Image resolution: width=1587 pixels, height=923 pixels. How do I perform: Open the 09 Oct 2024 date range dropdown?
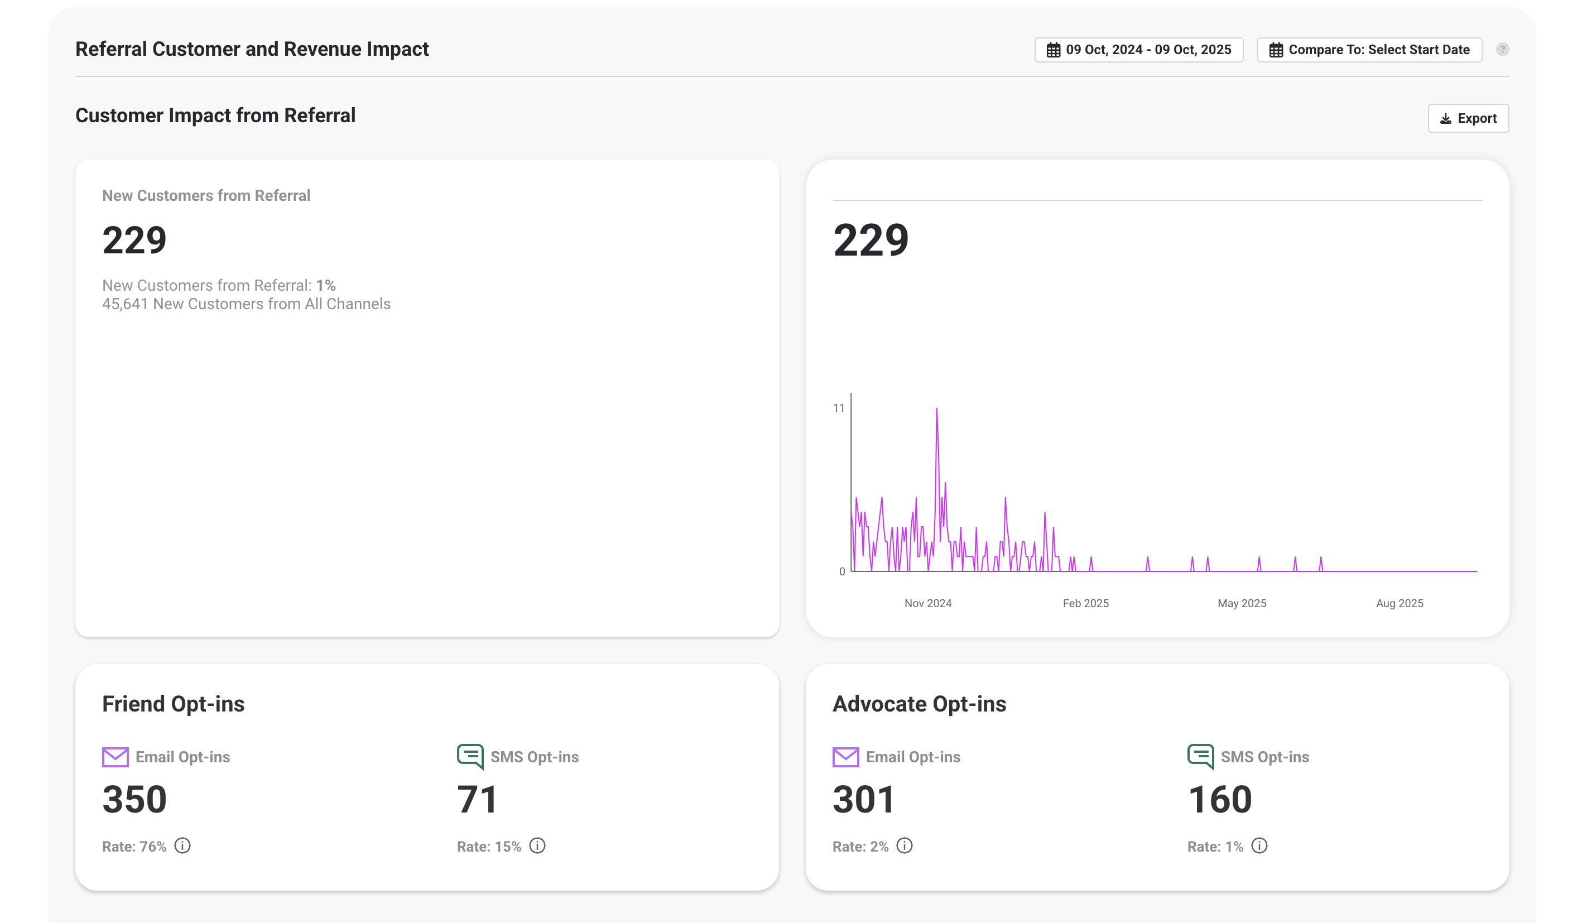(x=1147, y=50)
